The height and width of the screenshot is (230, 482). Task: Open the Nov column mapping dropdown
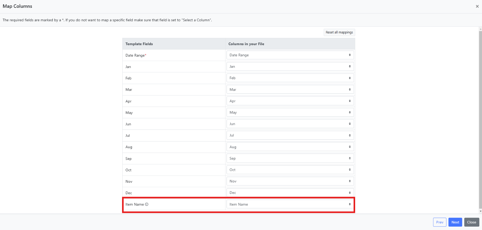[x=290, y=181]
